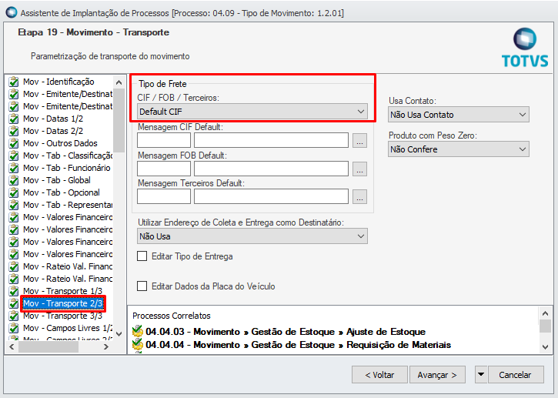Image resolution: width=558 pixels, height=398 pixels.
Task: Open the Produto com Peso Zero dropdown
Action: click(x=459, y=149)
